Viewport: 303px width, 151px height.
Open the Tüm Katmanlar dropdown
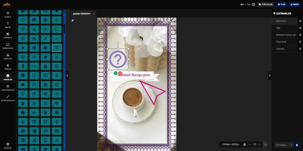284,145
